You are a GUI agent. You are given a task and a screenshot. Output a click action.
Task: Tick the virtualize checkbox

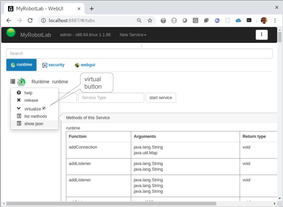pos(44,108)
